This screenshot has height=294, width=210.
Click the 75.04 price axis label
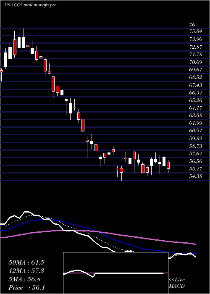pyautogui.click(x=196, y=31)
